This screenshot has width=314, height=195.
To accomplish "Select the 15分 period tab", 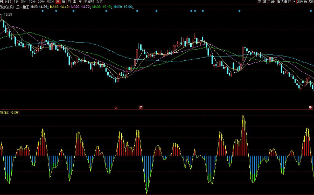I will coord(32,2).
